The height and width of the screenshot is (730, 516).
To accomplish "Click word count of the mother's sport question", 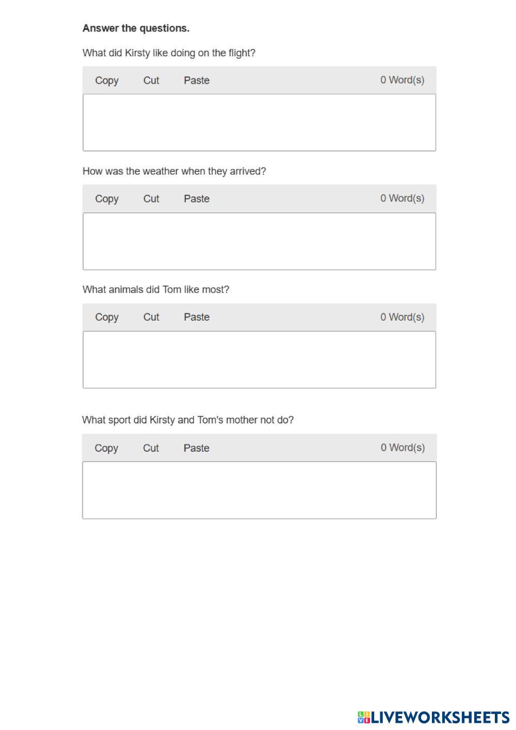I will click(402, 448).
